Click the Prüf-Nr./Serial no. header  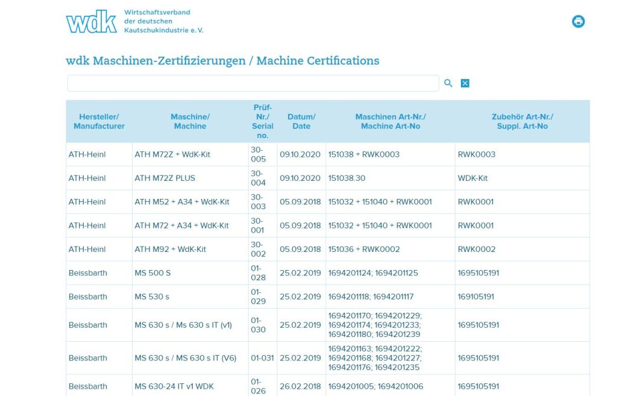tap(262, 121)
